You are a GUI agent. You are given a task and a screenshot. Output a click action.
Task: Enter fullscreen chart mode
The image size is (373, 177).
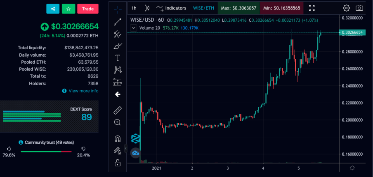click(312, 8)
